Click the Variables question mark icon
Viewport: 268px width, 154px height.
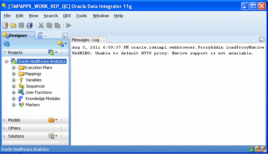click(21, 80)
